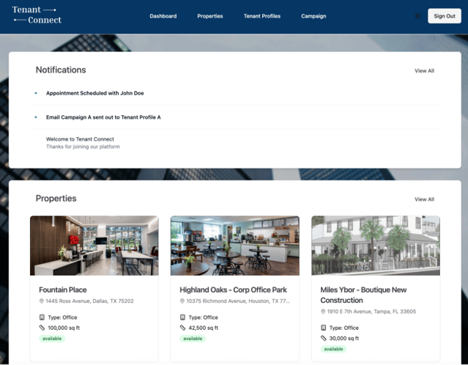Click location pin icon for Highland Oaks

pyautogui.click(x=182, y=301)
